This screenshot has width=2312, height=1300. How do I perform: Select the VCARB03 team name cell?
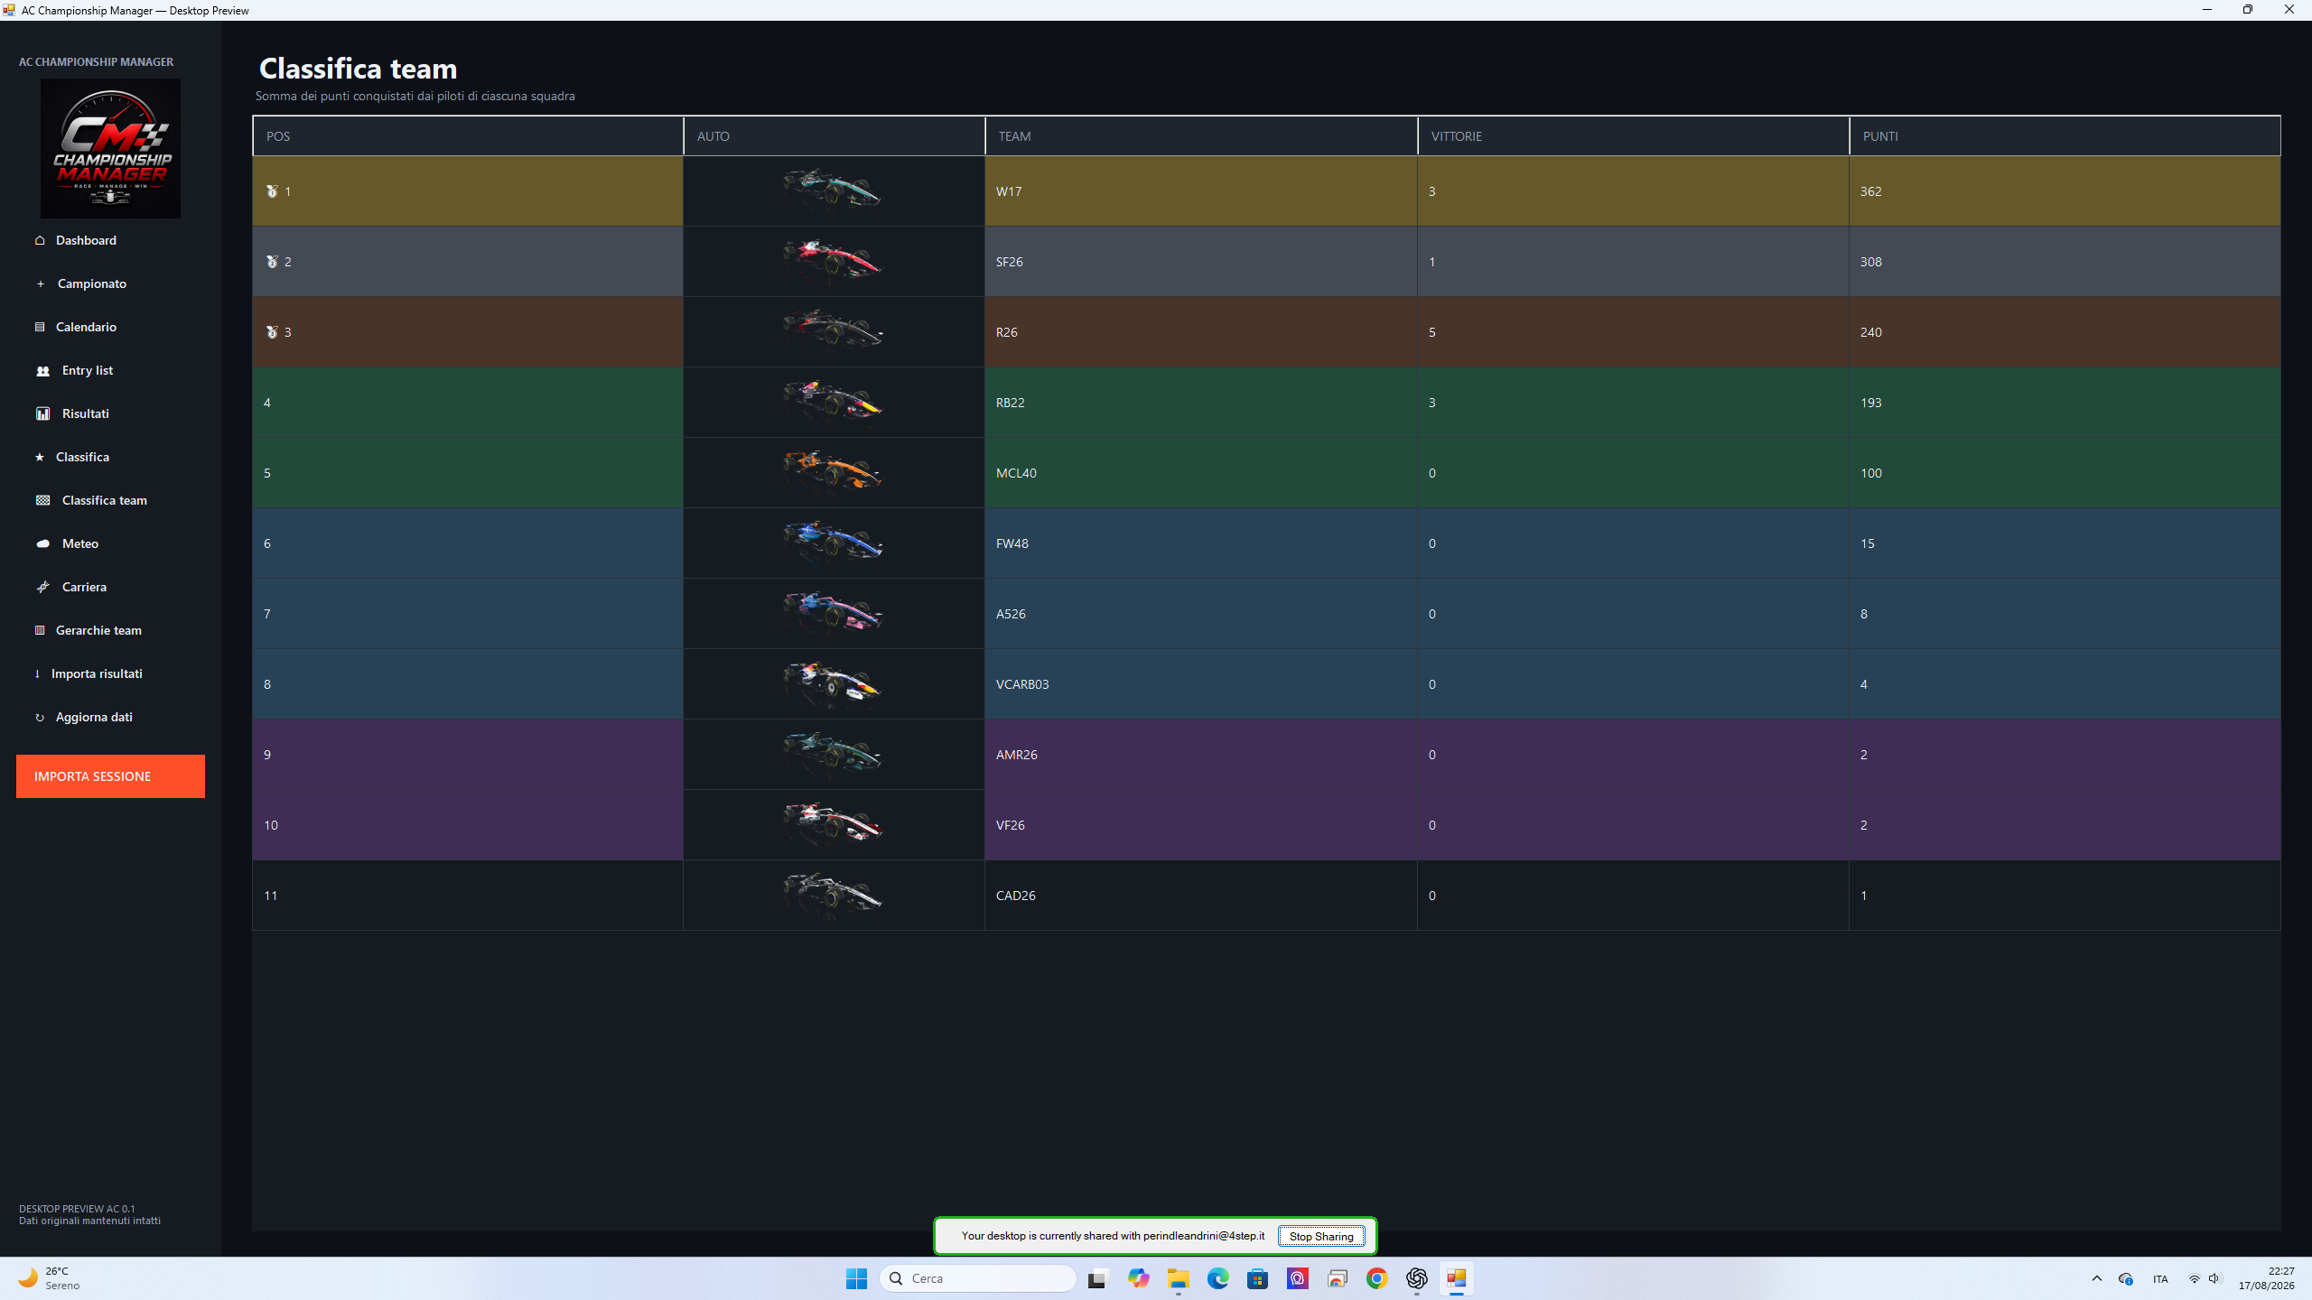point(1201,684)
